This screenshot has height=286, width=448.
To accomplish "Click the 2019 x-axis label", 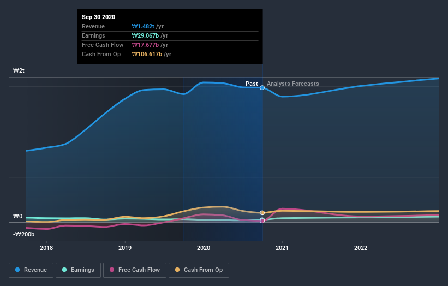I will pyautogui.click(x=125, y=248).
